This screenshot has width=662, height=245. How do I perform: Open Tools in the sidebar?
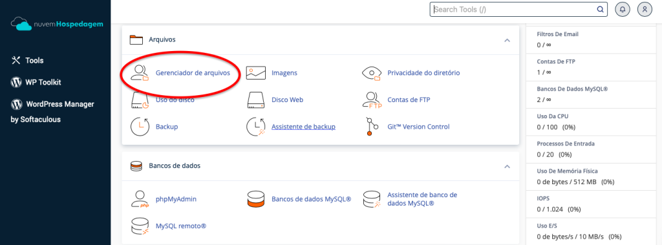coord(34,60)
